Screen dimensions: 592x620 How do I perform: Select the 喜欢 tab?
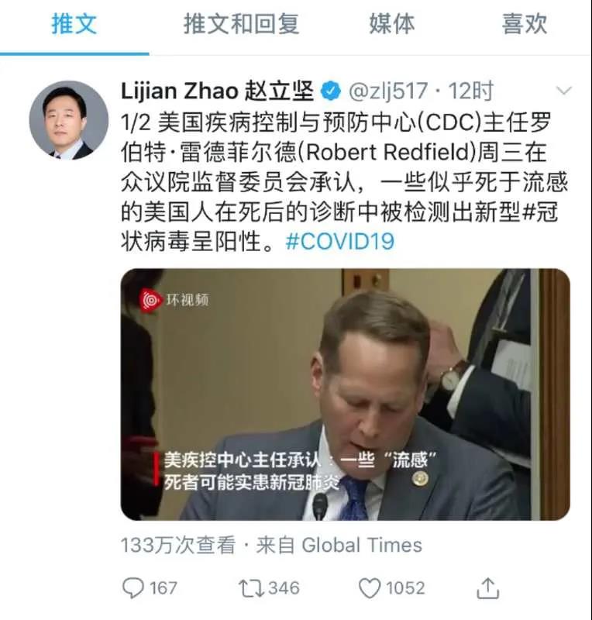coord(525,24)
